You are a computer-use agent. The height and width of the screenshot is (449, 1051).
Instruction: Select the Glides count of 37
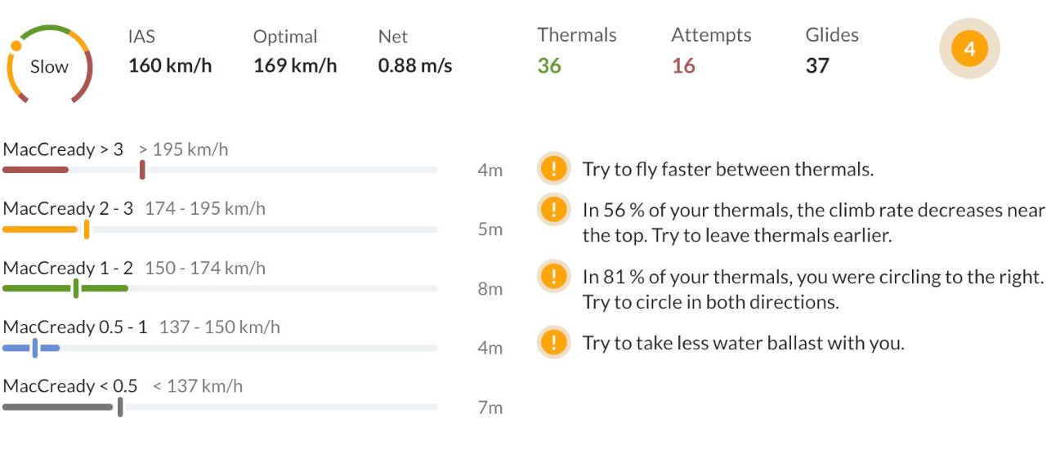click(x=817, y=66)
